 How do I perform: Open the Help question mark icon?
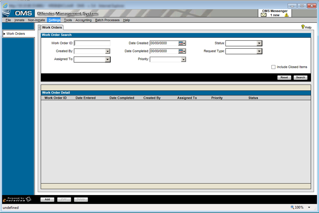(x=303, y=27)
